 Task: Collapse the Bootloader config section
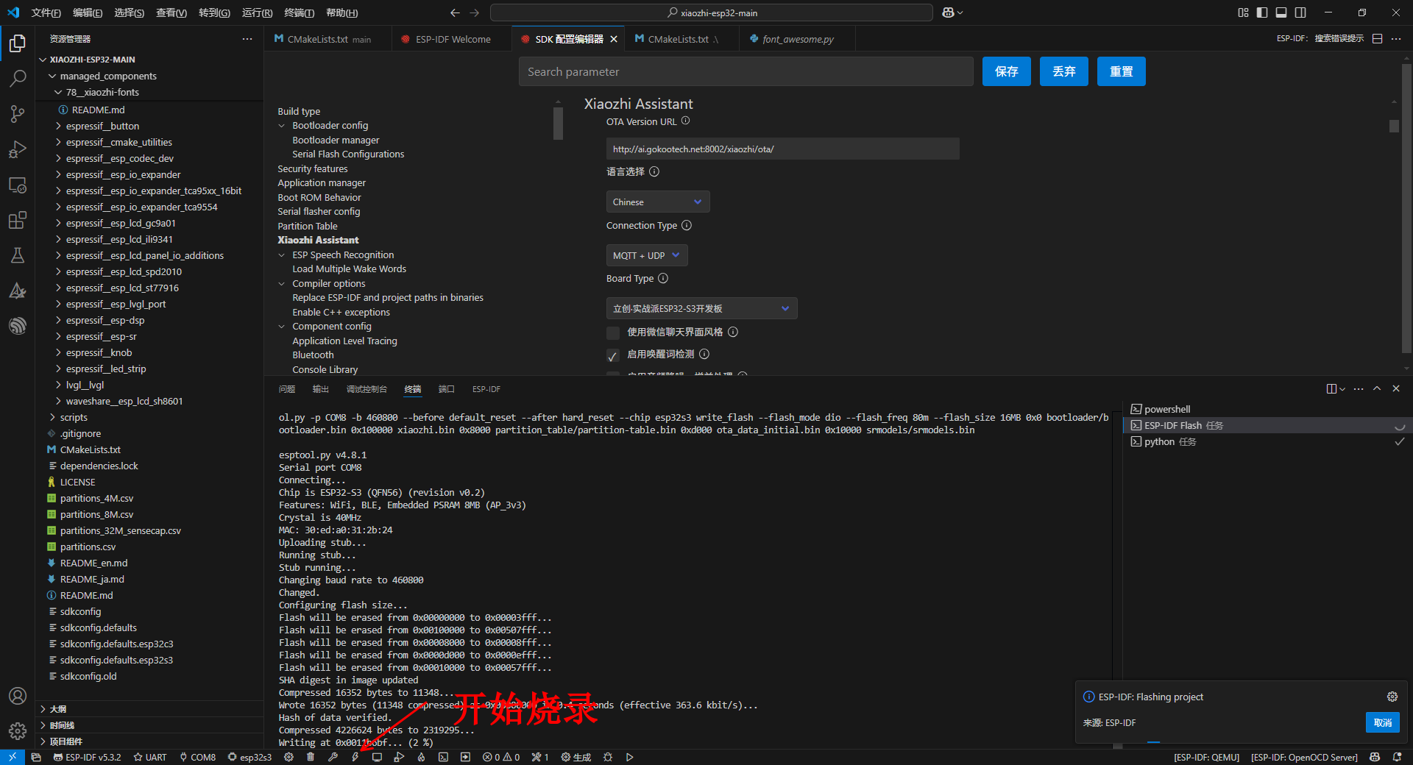click(x=281, y=126)
